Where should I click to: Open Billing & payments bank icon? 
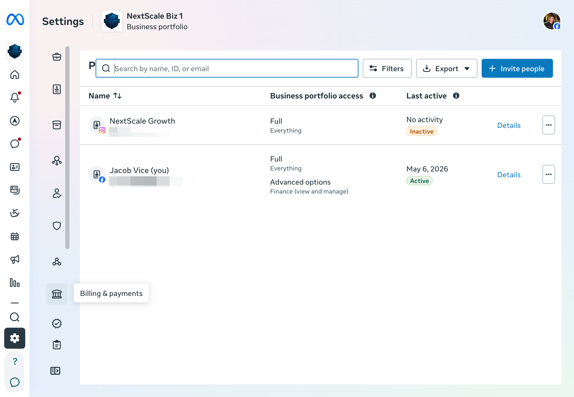coord(57,294)
